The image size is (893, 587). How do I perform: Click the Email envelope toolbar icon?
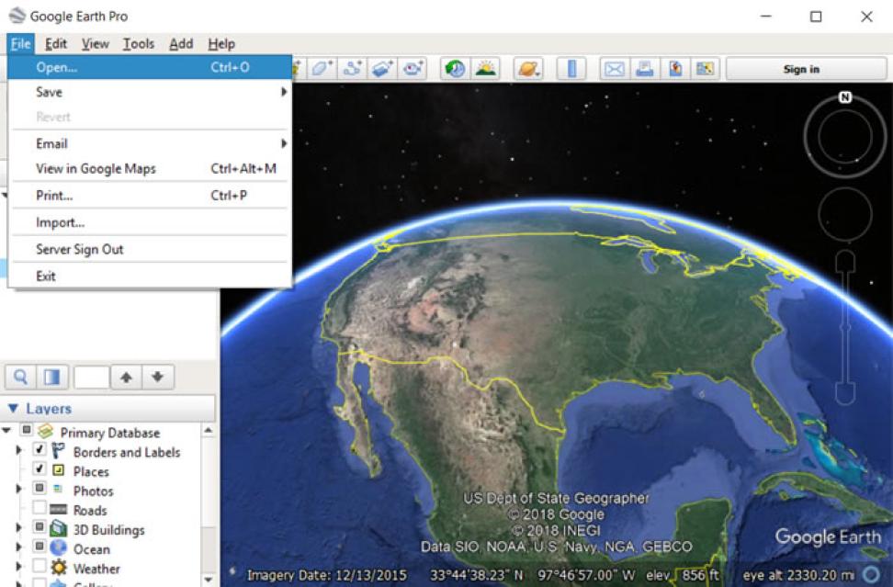coord(614,69)
